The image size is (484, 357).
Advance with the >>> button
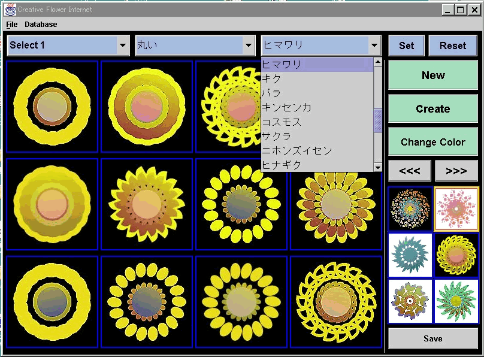(456, 171)
